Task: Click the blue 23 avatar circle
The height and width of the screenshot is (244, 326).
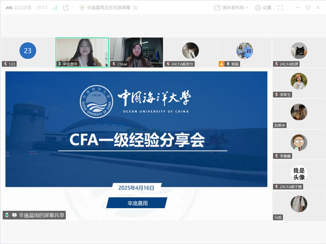Action: pos(28,51)
